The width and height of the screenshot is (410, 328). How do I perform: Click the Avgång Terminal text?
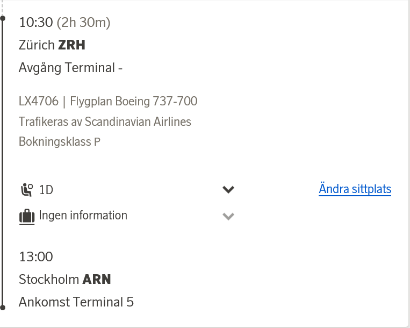click(x=71, y=68)
